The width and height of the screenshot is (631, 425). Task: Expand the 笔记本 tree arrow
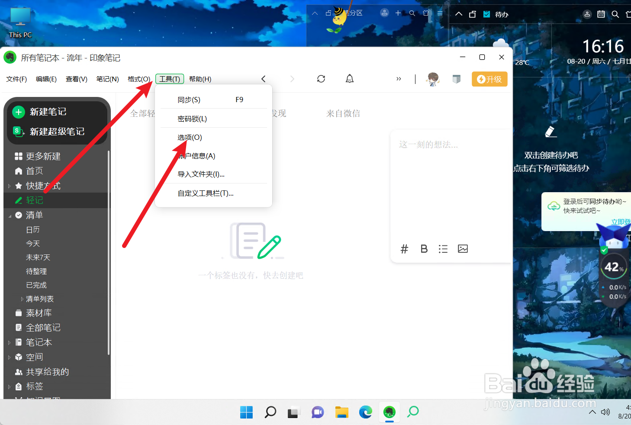9,342
